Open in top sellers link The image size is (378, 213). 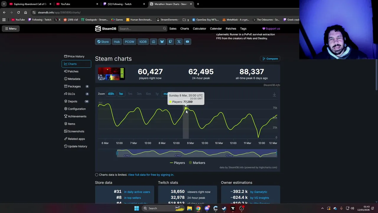point(132,198)
